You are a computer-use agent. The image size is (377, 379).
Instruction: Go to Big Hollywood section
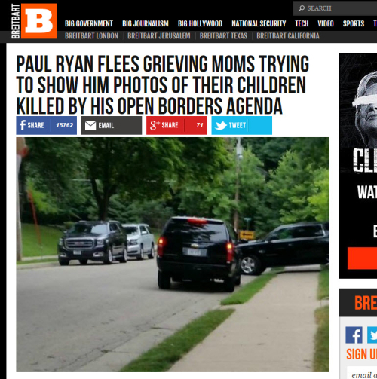201,23
